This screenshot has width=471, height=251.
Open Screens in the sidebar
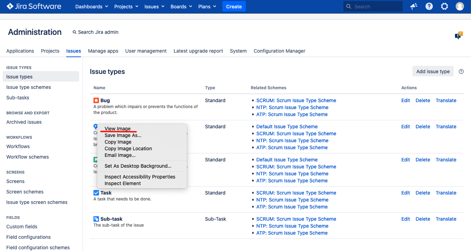[15, 181]
